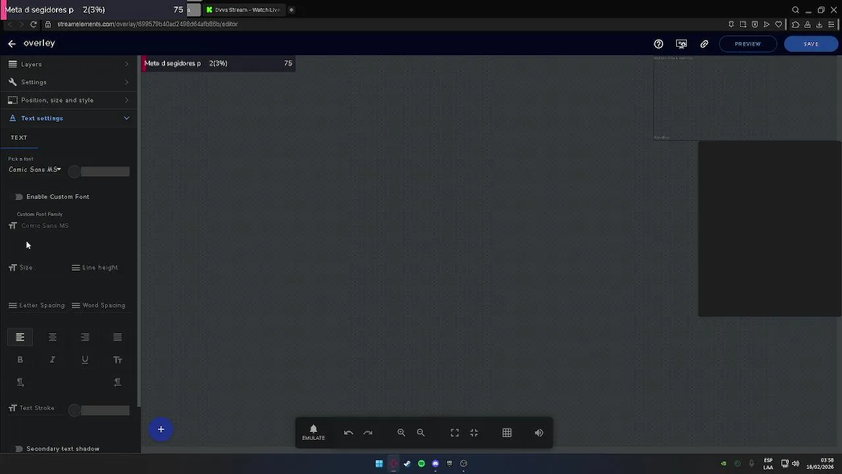Open browser tab search icon

pyautogui.click(x=795, y=10)
